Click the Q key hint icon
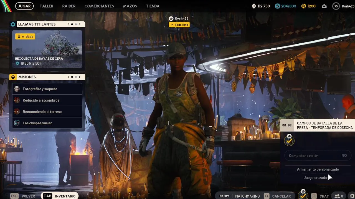Screen dimensions: 355x199 (x=267, y=196)
